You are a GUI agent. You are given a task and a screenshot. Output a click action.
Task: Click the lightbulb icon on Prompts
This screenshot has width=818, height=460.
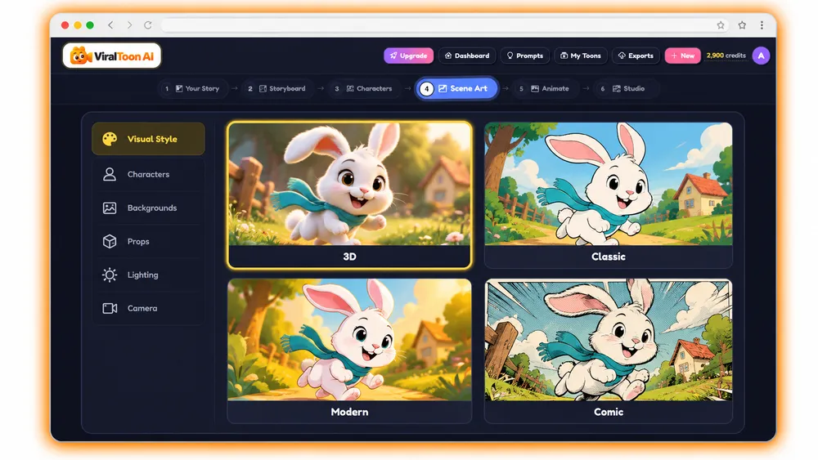click(x=510, y=56)
